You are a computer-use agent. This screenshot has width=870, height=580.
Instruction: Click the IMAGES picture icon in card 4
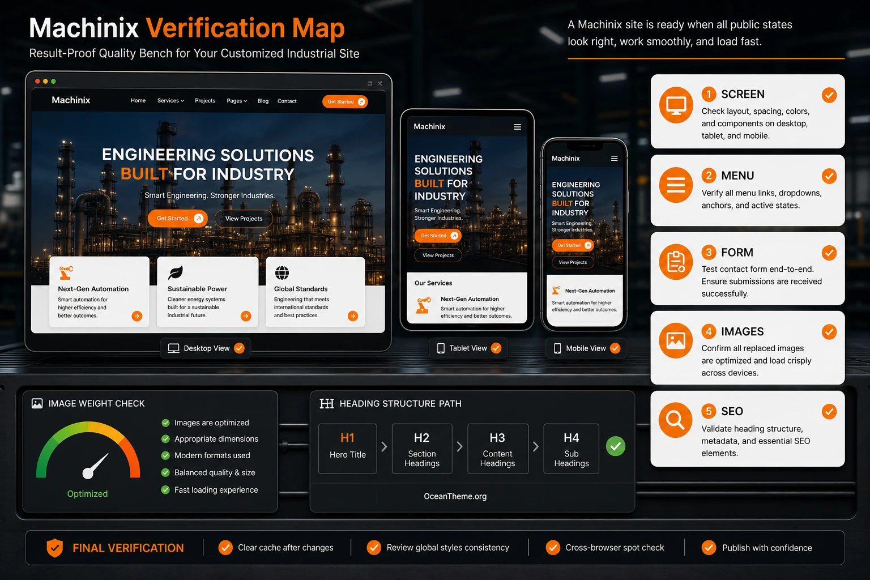click(x=676, y=340)
